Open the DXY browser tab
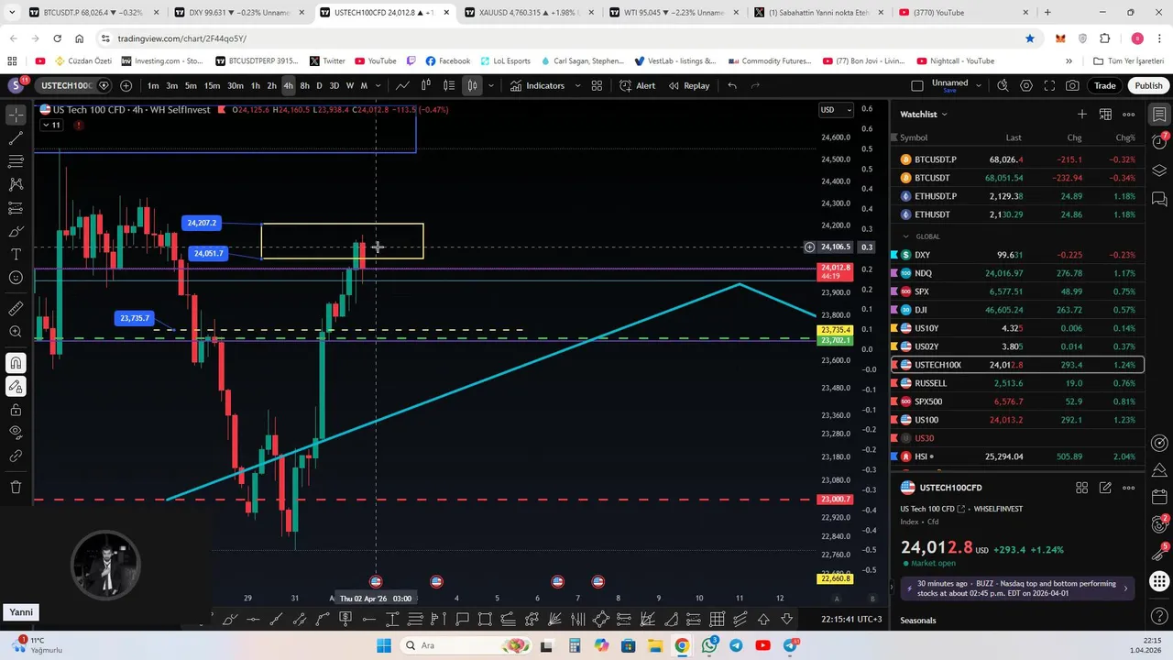 point(236,13)
